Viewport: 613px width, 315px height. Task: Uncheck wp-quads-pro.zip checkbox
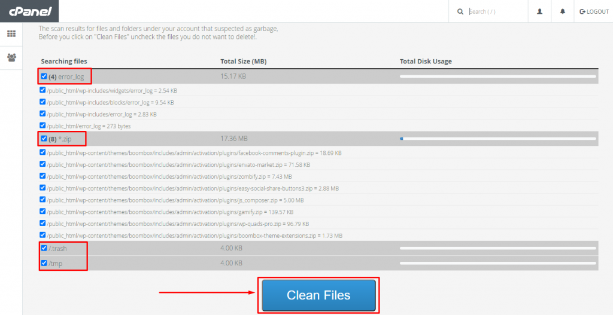[x=43, y=224]
